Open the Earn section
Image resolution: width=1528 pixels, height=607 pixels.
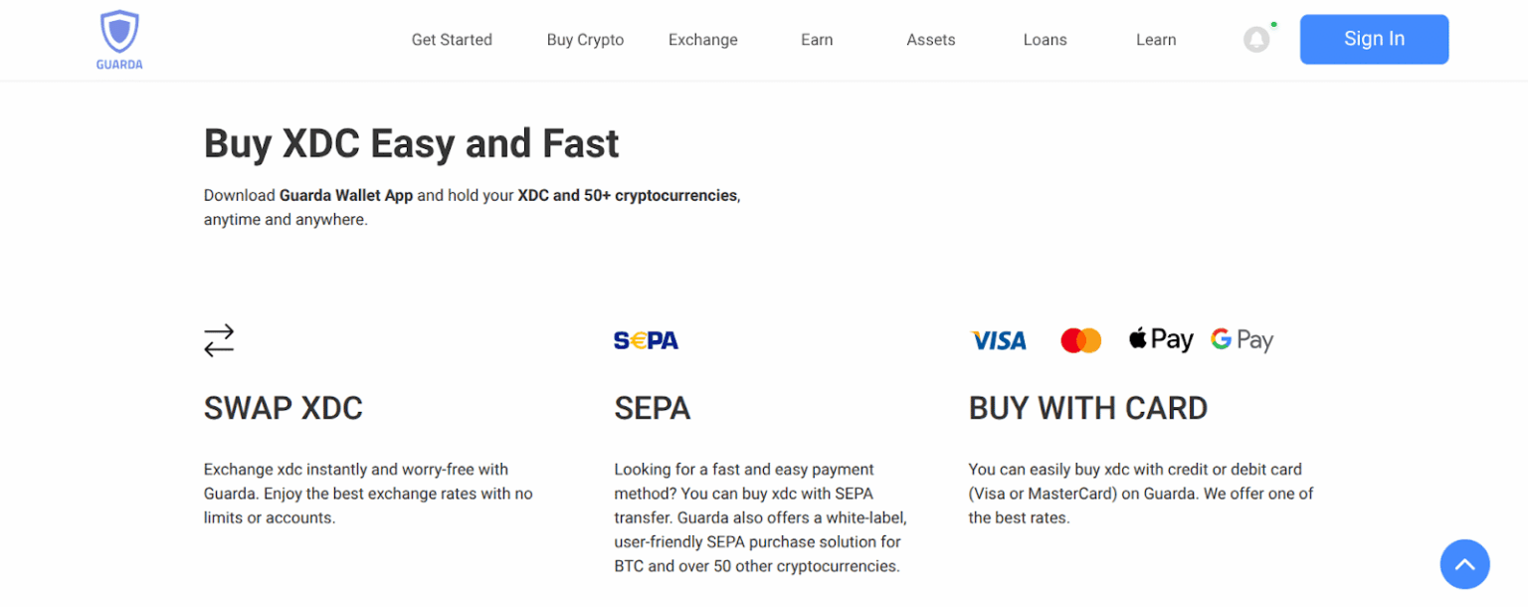coord(816,39)
